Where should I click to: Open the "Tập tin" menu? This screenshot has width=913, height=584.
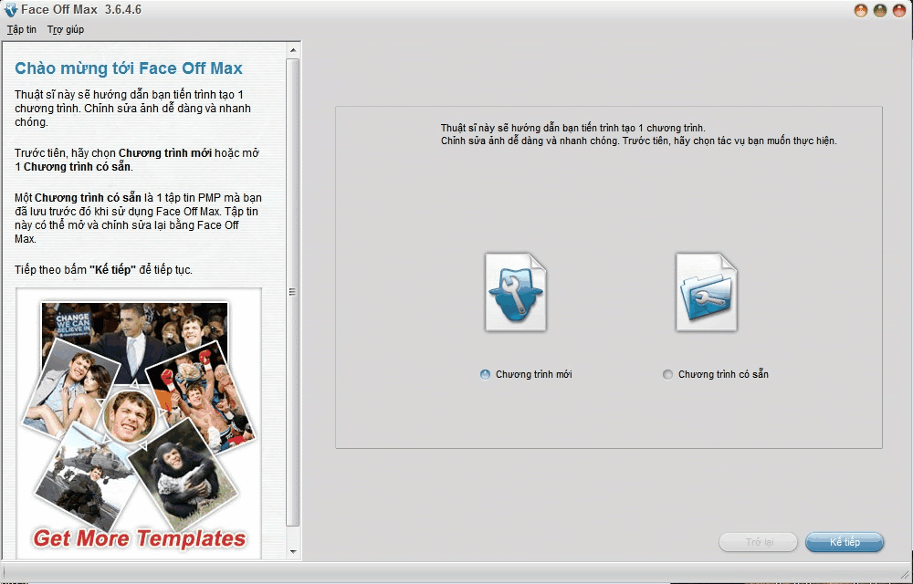22,30
